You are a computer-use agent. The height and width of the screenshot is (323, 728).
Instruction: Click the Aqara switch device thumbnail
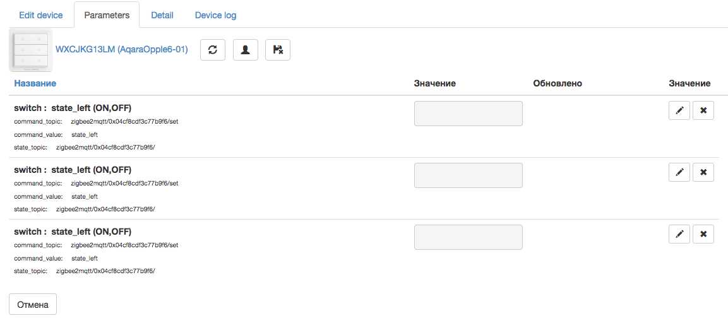pos(30,49)
